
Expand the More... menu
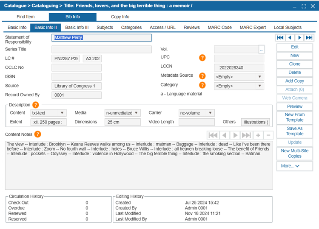click(294, 166)
